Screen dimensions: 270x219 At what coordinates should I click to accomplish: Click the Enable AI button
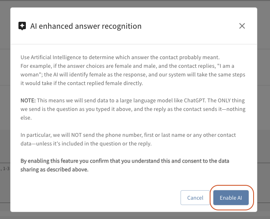click(231, 198)
